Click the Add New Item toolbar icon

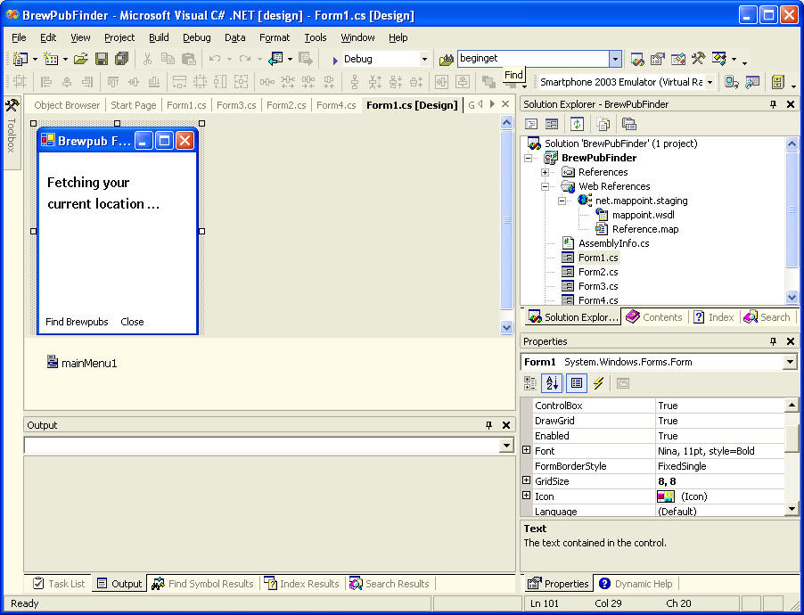point(51,59)
